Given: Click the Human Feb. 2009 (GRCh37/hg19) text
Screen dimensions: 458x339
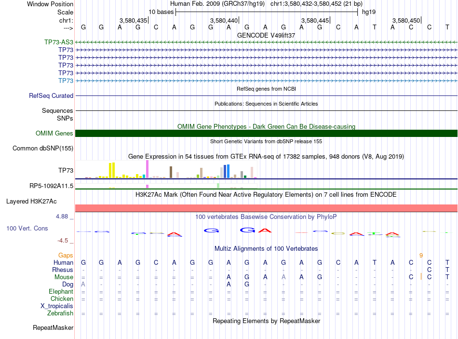Looking at the screenshot, I should click(217, 4).
